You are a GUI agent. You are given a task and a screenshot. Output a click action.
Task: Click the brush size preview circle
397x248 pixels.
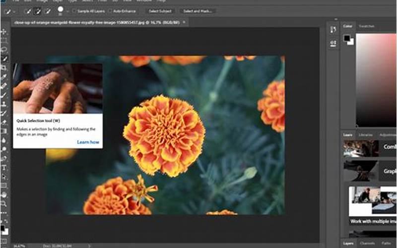tap(60, 9)
